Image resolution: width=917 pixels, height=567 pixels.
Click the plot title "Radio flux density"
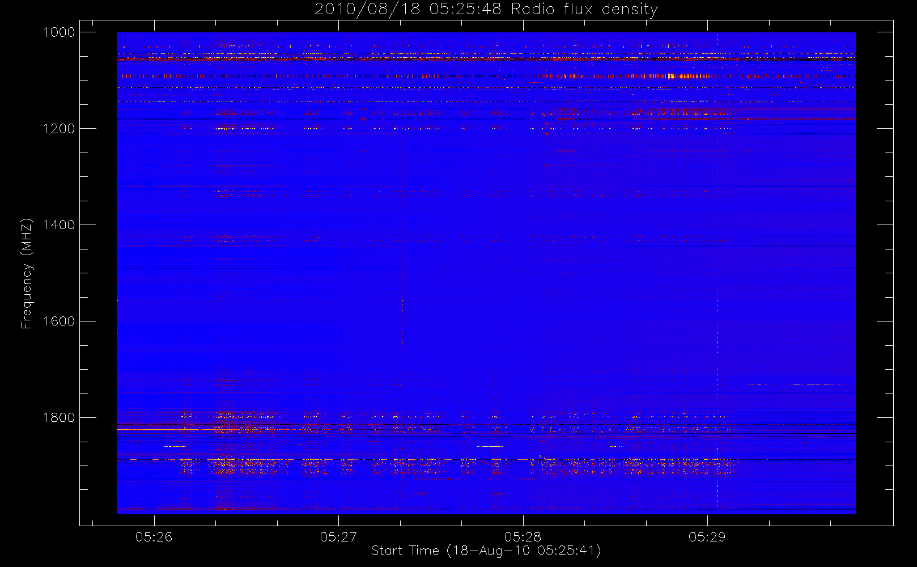584,10
